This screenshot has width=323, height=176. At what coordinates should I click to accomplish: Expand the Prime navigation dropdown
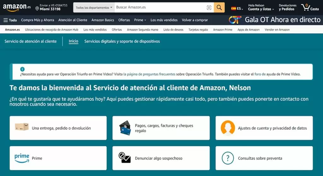(x=140, y=20)
